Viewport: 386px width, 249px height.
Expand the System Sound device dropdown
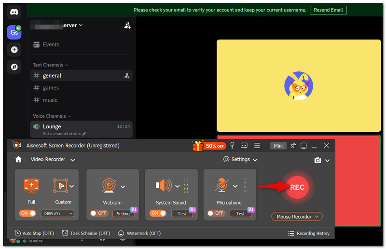(177, 186)
